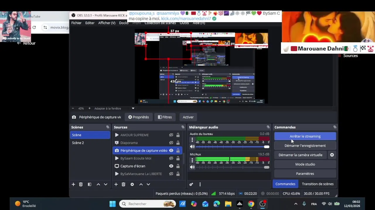Zoom out the preview with the minus icon

pos(73,108)
